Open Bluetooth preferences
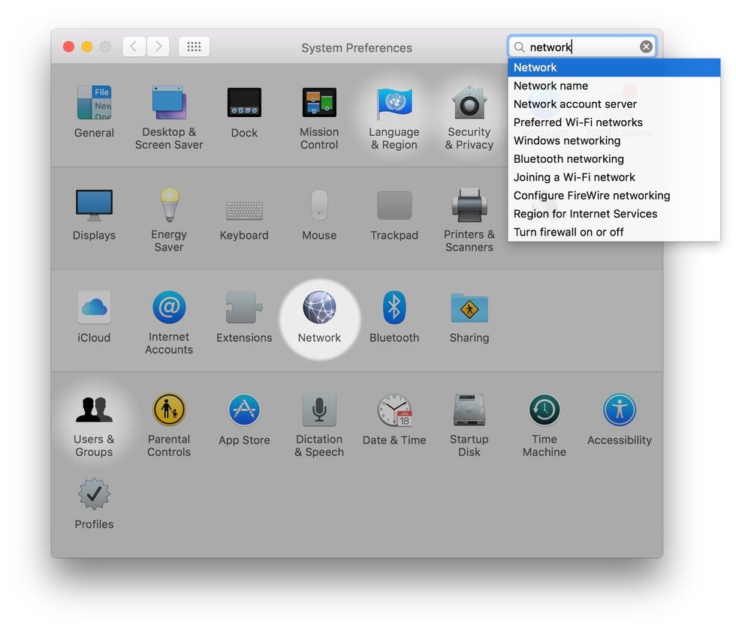 [x=394, y=308]
